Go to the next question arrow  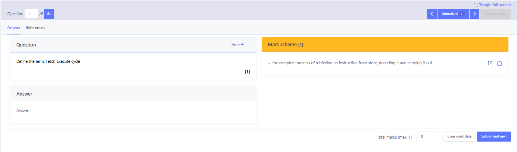pyautogui.click(x=474, y=14)
